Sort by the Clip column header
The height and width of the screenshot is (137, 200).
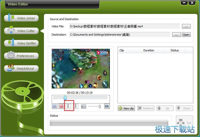126,50
